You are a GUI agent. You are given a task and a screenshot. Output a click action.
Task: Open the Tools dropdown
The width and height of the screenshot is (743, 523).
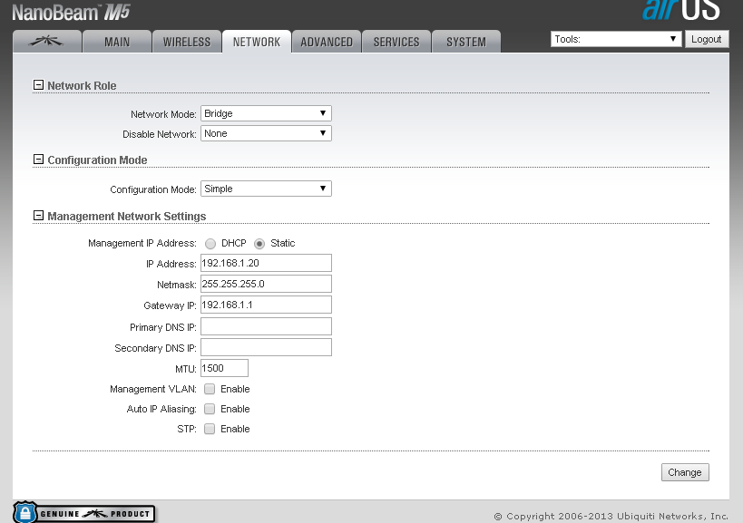(616, 39)
